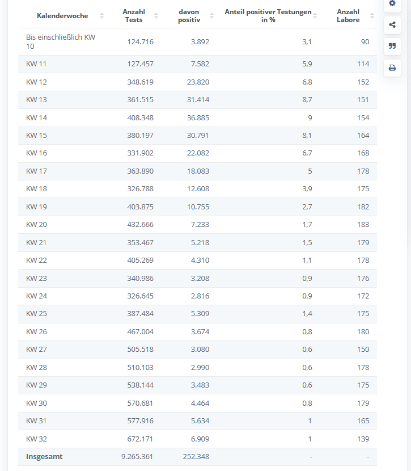Click the davon positiv header label

click(x=189, y=16)
